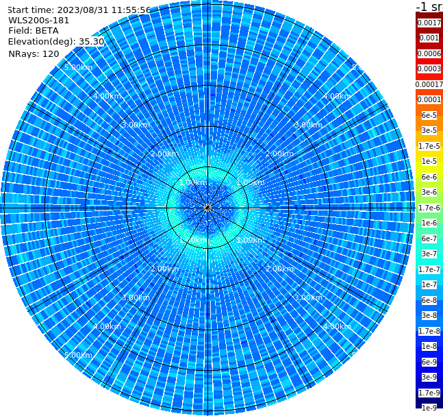Viewport: 443px width, 416px height.
Task: Select the WLS200s-181 instrument label
Action: [x=39, y=21]
